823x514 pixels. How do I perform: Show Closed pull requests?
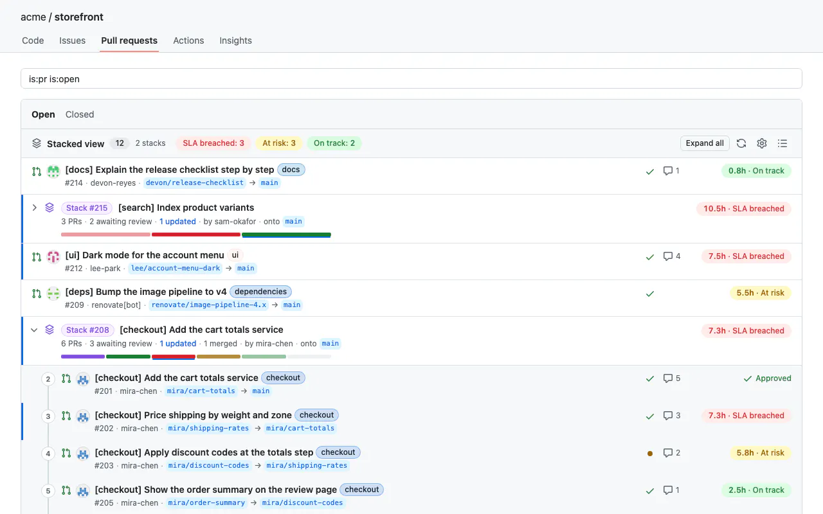(80, 114)
